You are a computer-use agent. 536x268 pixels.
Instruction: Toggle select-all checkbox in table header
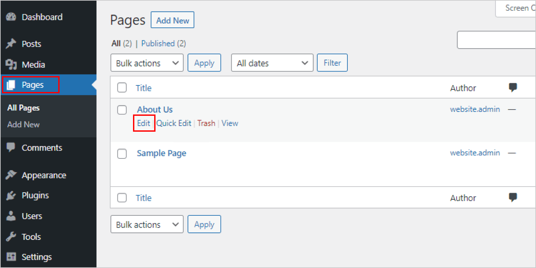click(x=122, y=88)
